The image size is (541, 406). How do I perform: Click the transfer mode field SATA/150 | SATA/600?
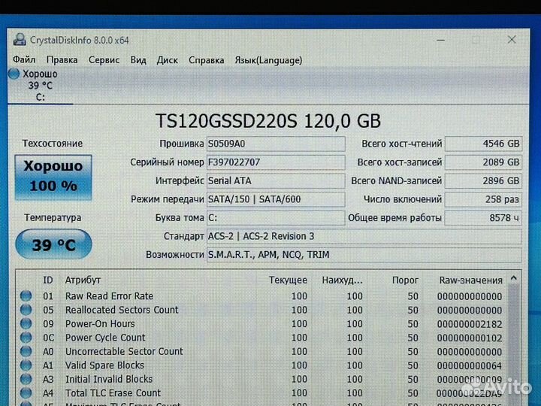click(x=276, y=199)
